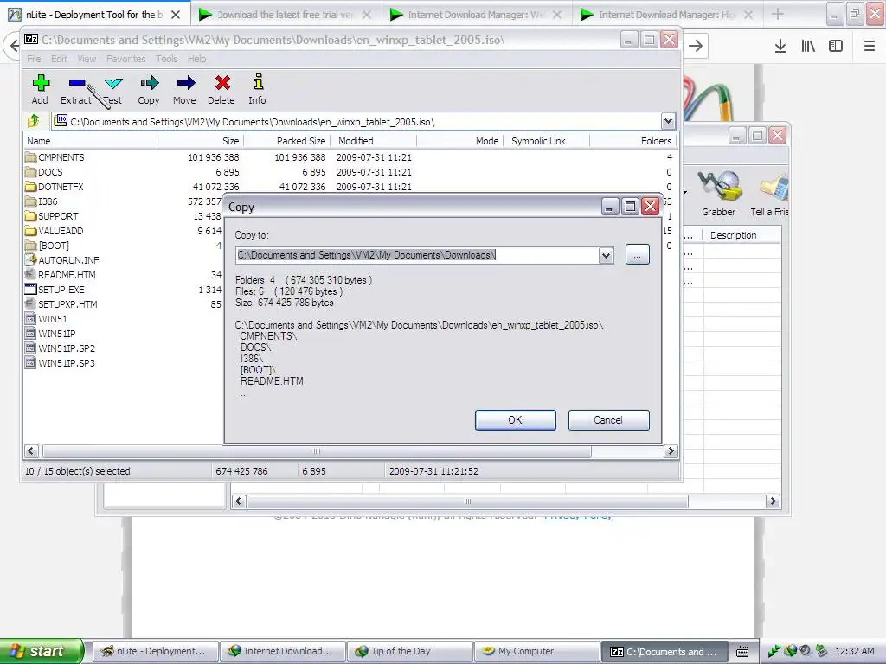Click the keyboard icon in the taskbar
The height and width of the screenshot is (664, 886).
click(x=742, y=652)
